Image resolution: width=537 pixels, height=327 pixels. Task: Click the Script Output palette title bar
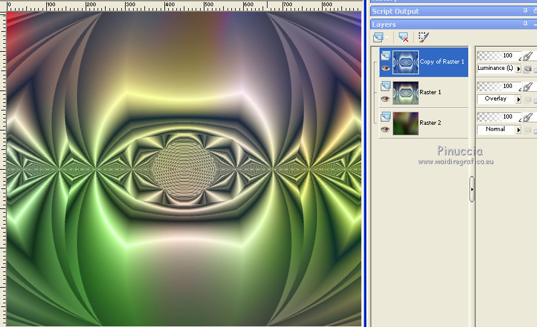click(453, 11)
